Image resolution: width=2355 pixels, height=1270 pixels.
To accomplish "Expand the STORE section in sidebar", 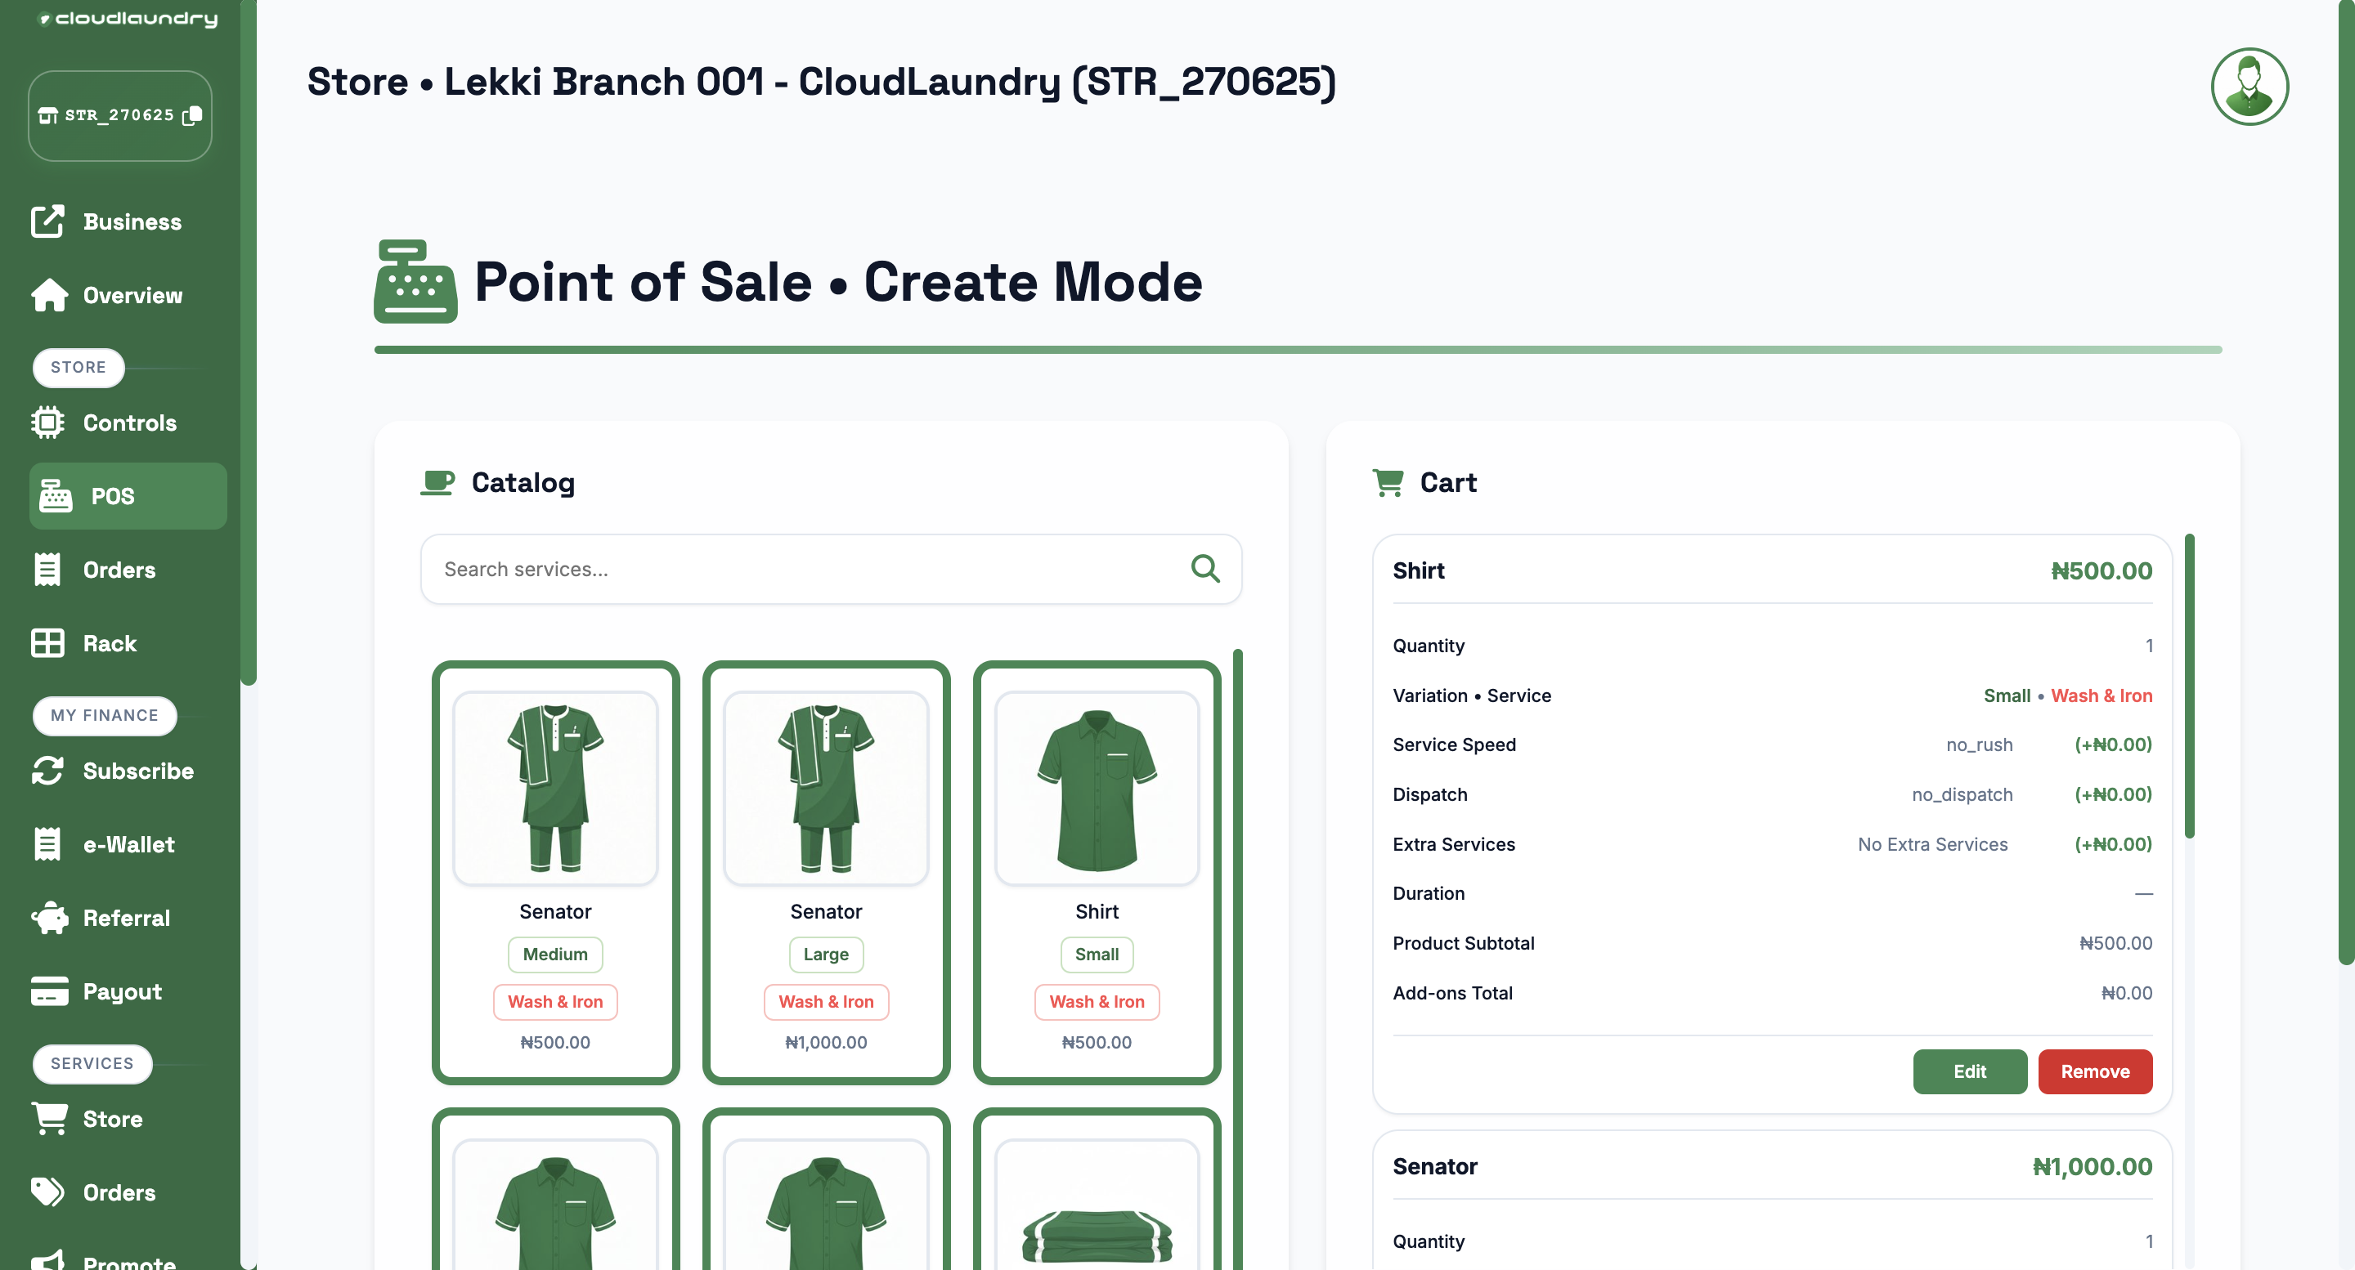I will (78, 367).
